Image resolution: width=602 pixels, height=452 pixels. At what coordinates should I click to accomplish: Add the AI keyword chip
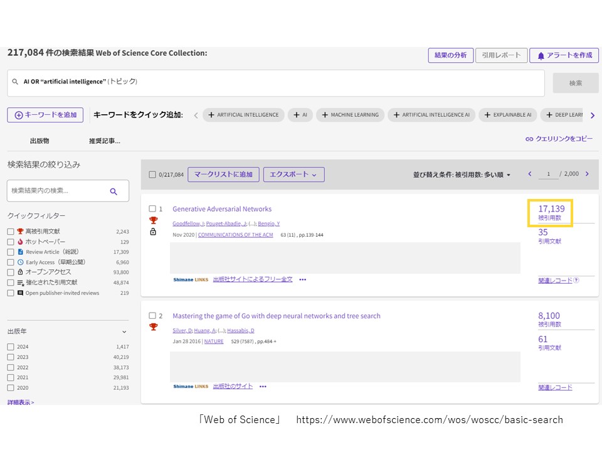click(x=300, y=115)
